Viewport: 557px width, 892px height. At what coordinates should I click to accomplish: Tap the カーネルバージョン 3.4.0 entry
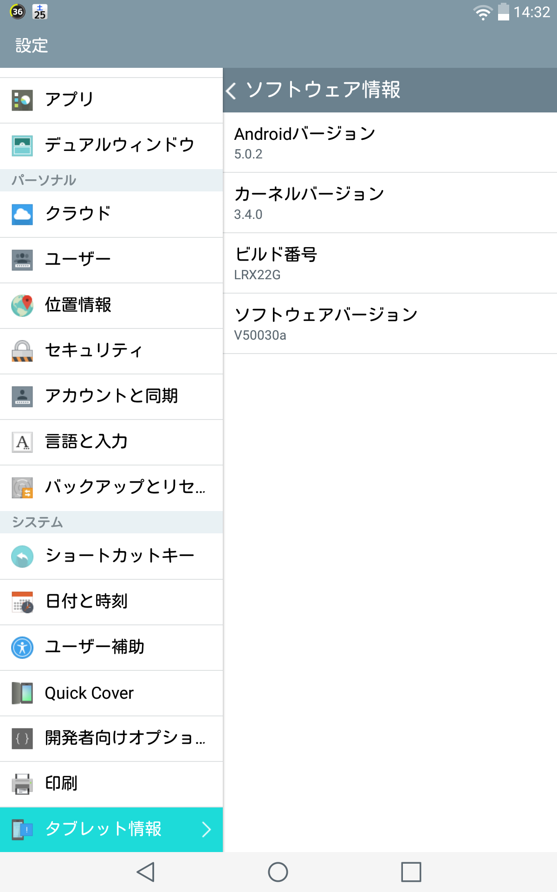pyautogui.click(x=390, y=203)
